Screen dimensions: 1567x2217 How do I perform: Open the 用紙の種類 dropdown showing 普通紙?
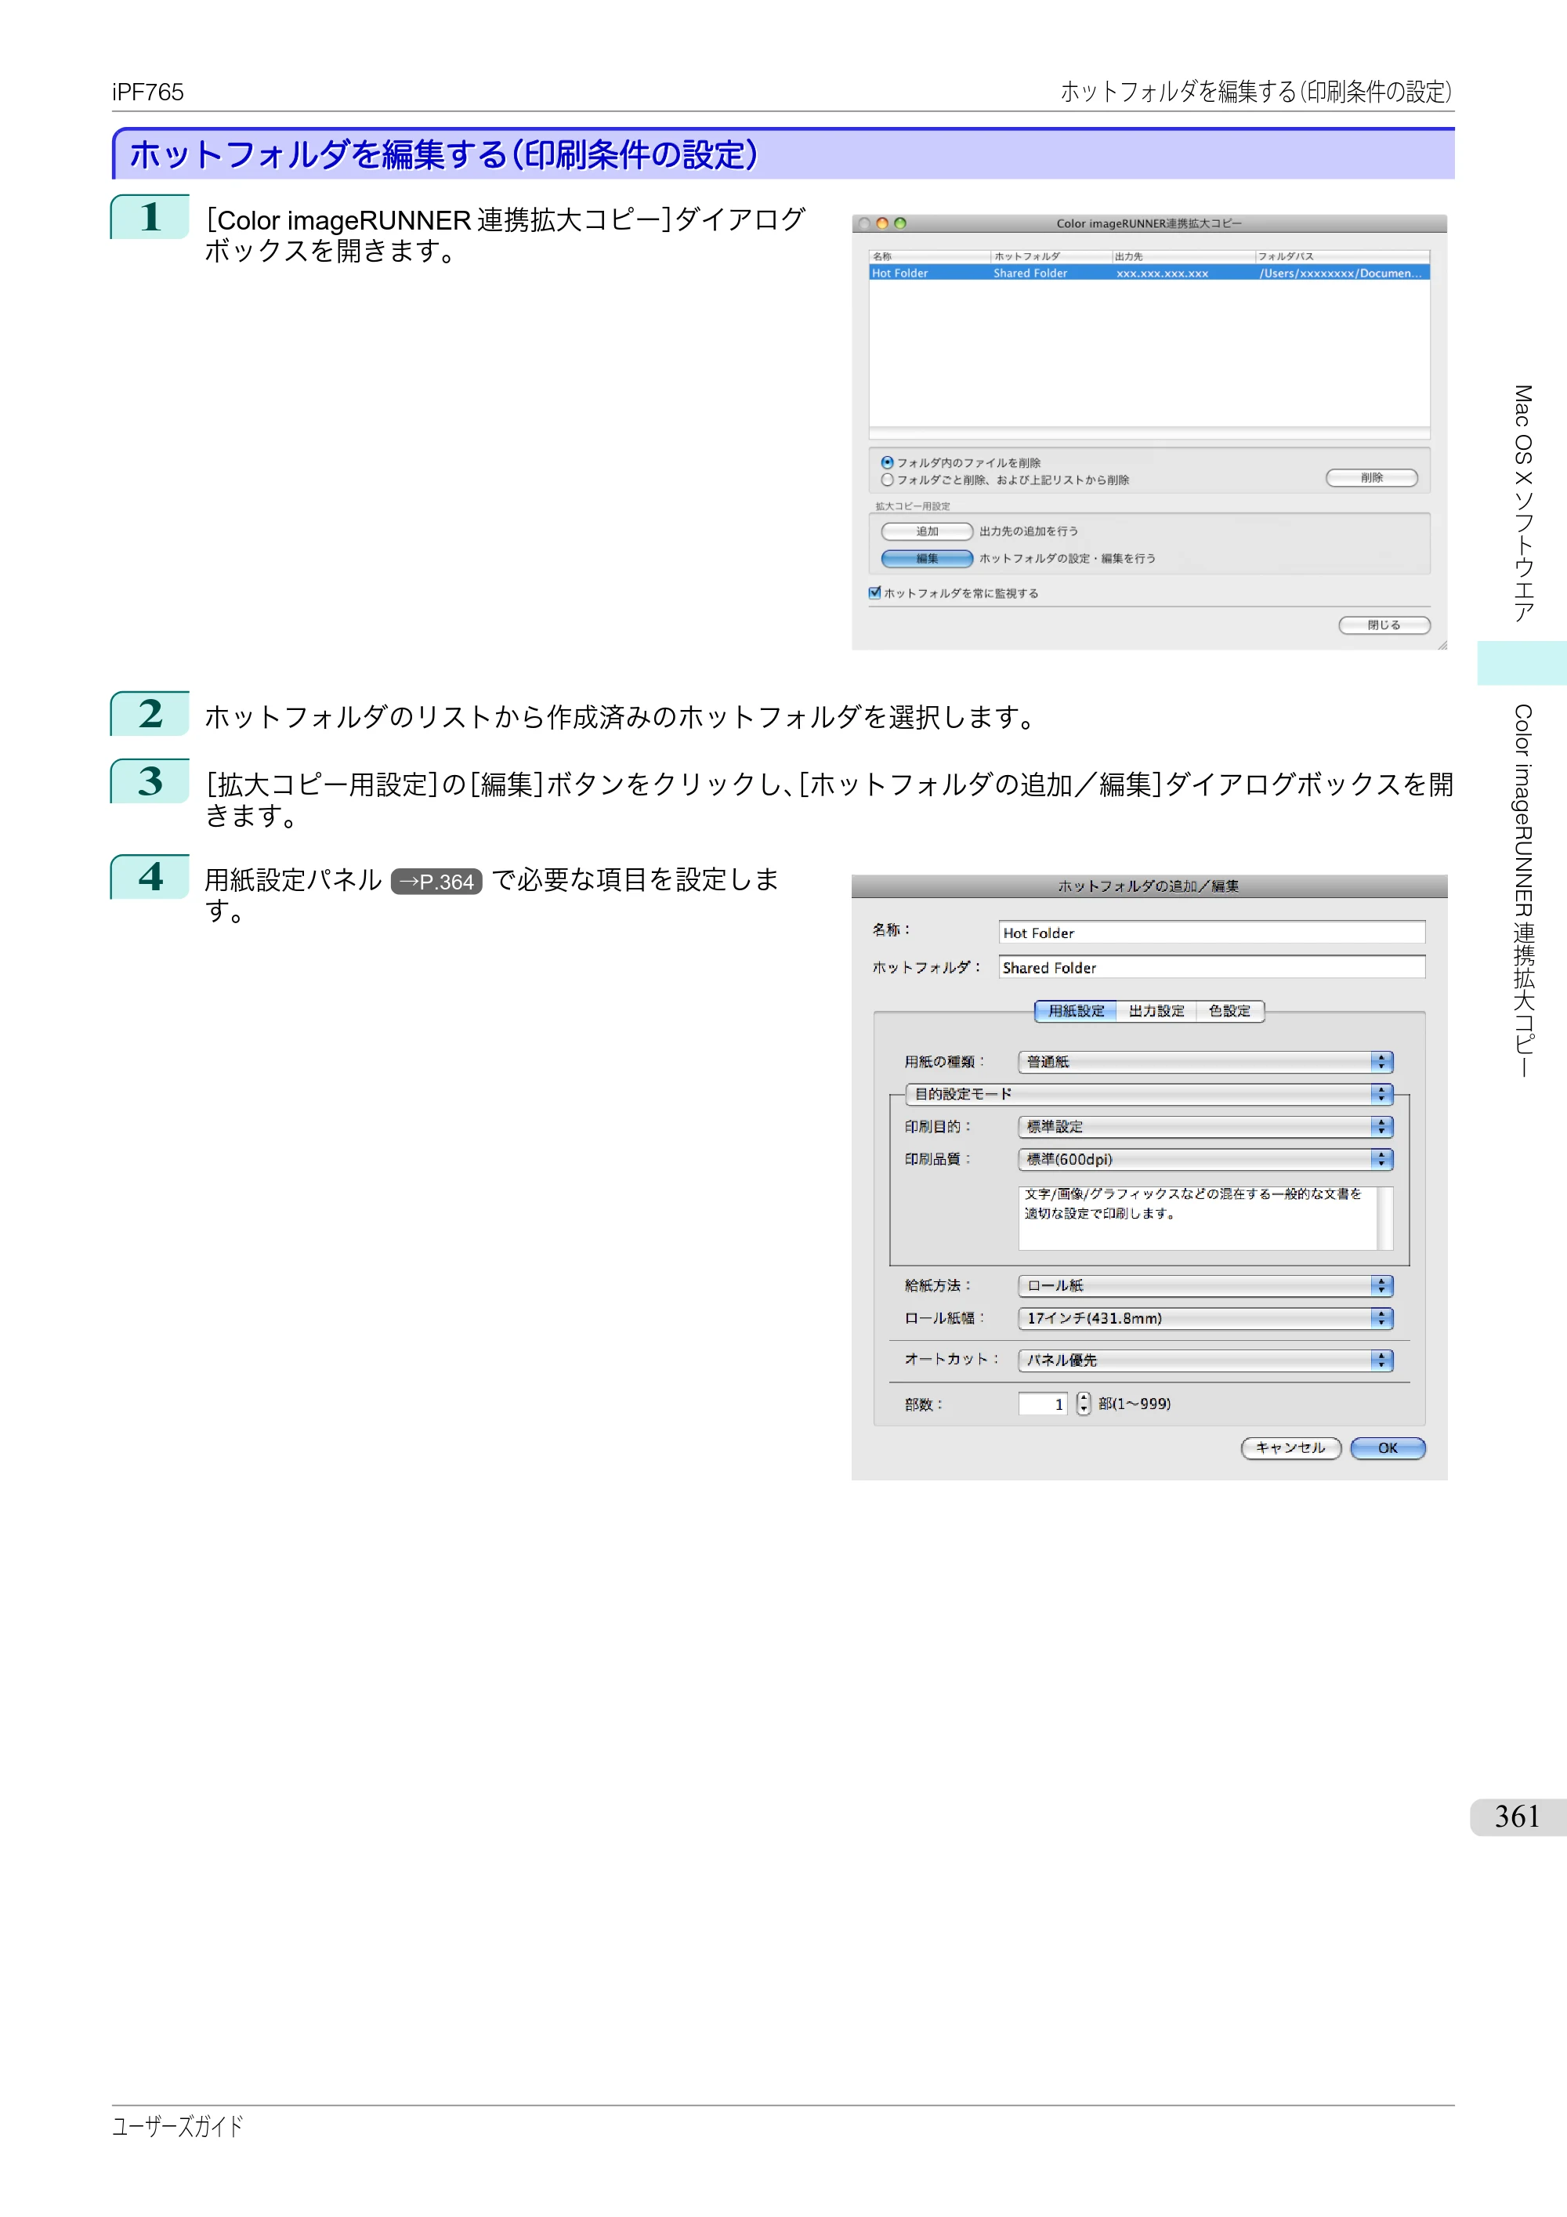coord(1205,1062)
